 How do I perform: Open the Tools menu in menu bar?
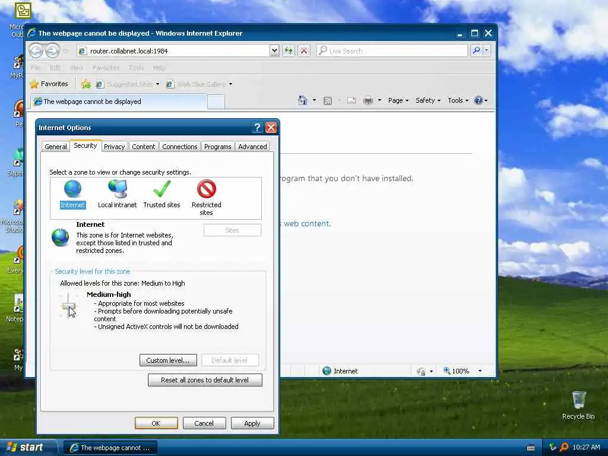point(136,68)
